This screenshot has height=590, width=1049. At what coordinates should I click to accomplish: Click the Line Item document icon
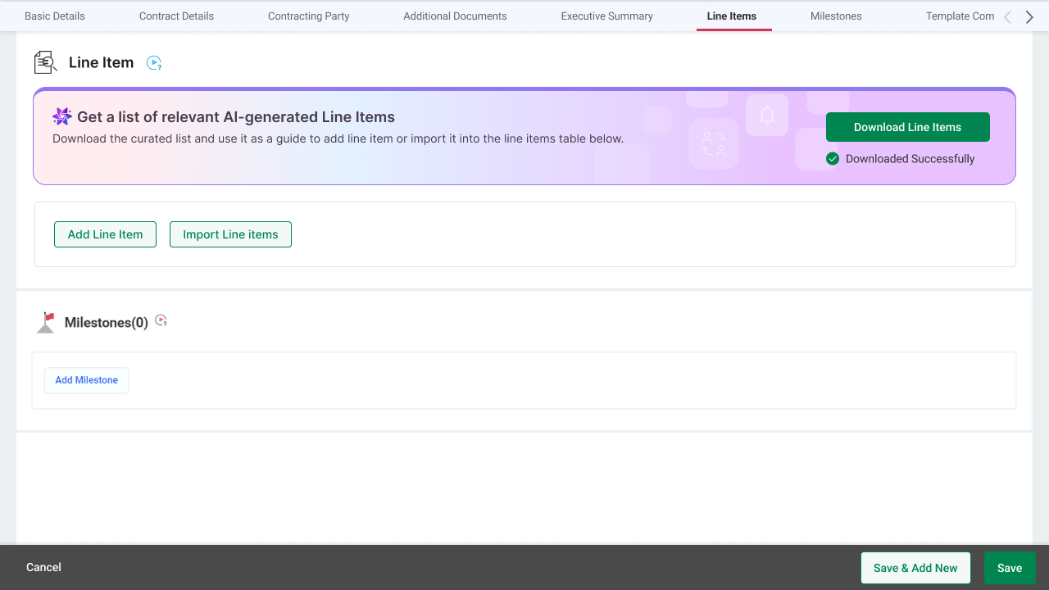click(x=45, y=62)
